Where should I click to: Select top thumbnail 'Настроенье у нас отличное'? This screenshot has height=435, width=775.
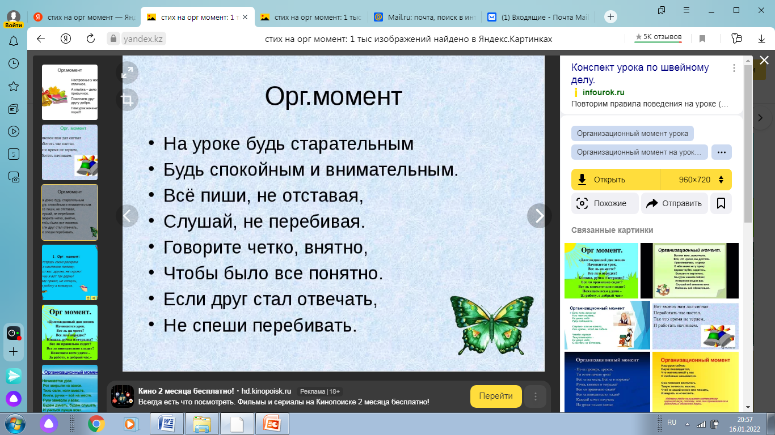click(x=70, y=92)
